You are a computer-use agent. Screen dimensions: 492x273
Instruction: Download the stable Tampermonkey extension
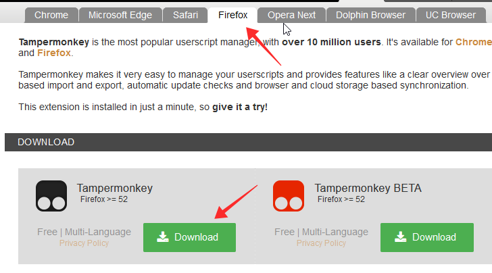[x=189, y=237]
